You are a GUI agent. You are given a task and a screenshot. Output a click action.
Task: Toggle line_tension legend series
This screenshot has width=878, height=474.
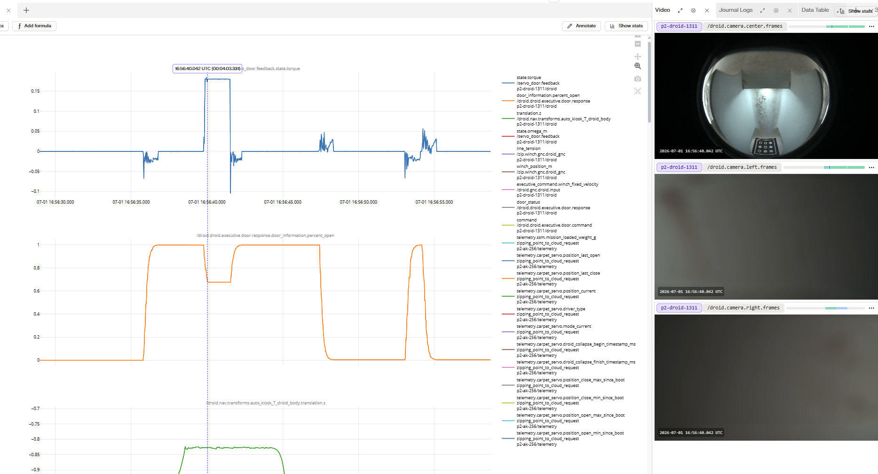pyautogui.click(x=534, y=154)
